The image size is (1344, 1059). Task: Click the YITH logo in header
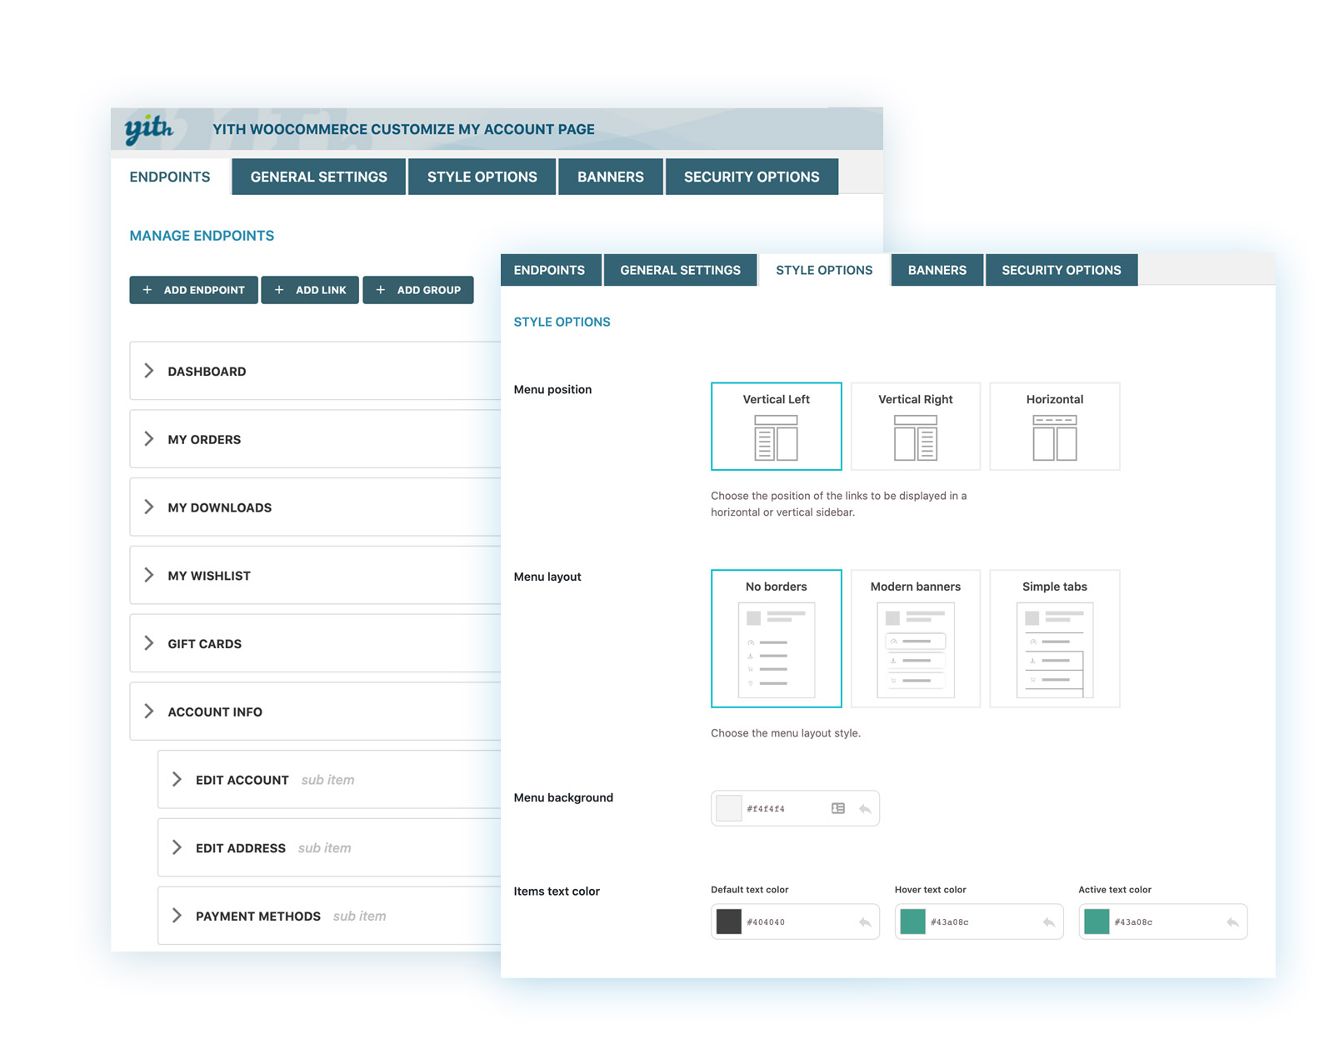coord(149,129)
